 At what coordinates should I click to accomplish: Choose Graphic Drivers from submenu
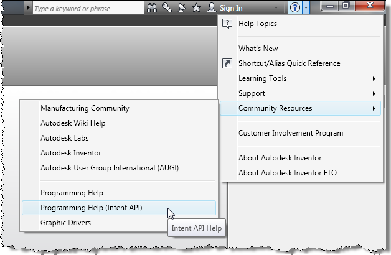[x=65, y=223]
